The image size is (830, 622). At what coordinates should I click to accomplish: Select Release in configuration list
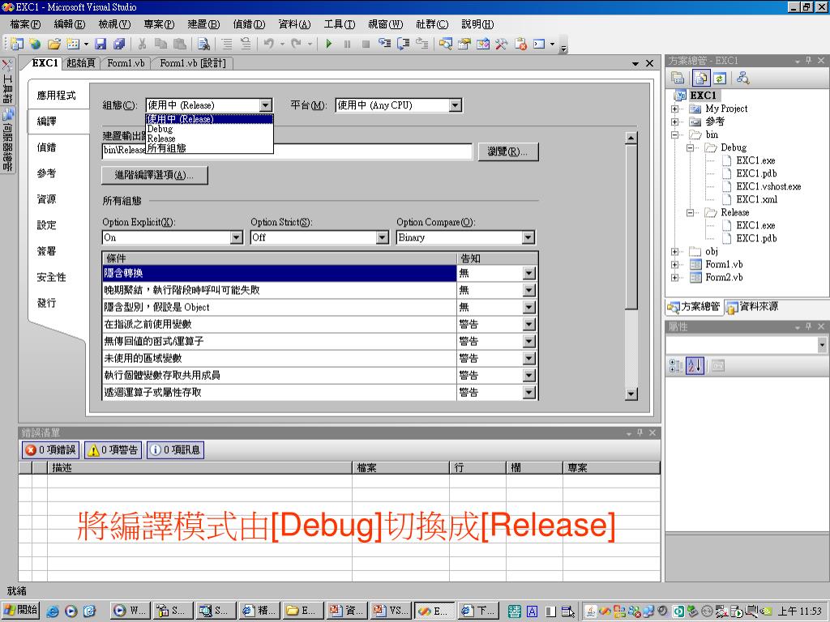click(209, 138)
